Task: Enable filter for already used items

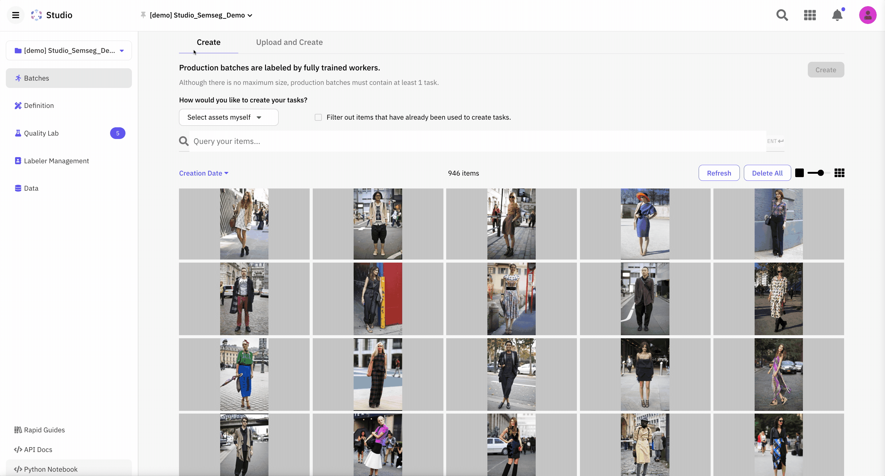Action: [x=318, y=117]
